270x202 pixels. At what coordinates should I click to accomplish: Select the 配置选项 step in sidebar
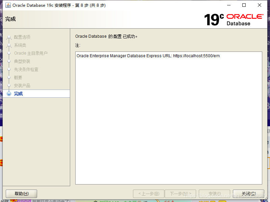(x=22, y=37)
